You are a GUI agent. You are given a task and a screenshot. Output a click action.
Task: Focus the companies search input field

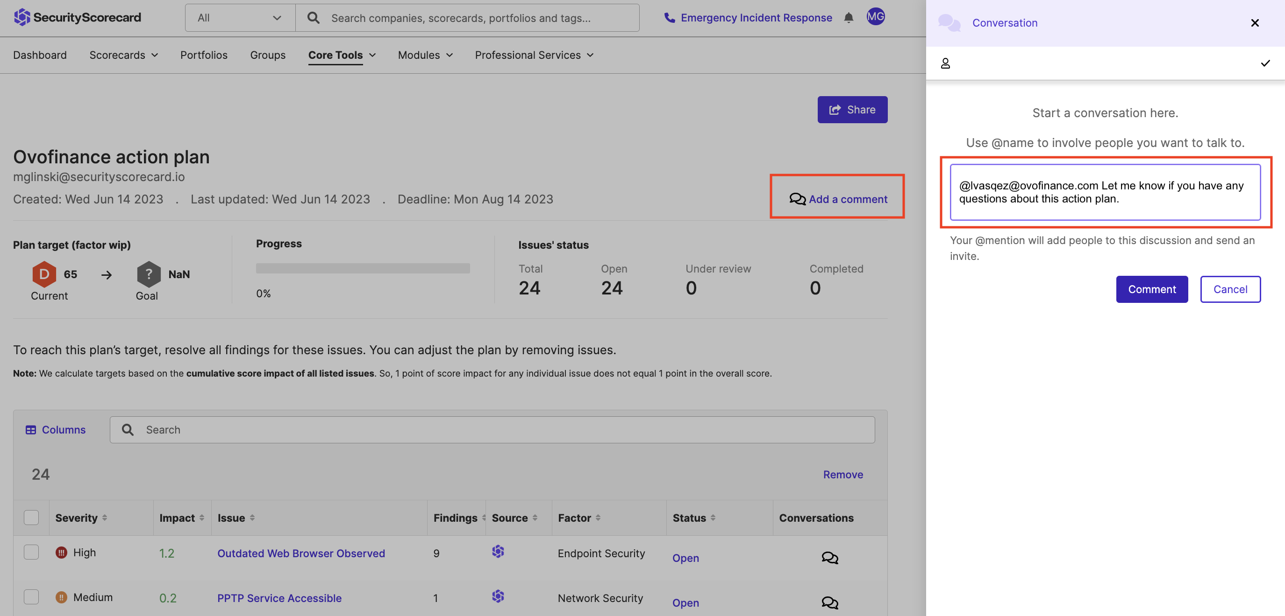click(467, 18)
